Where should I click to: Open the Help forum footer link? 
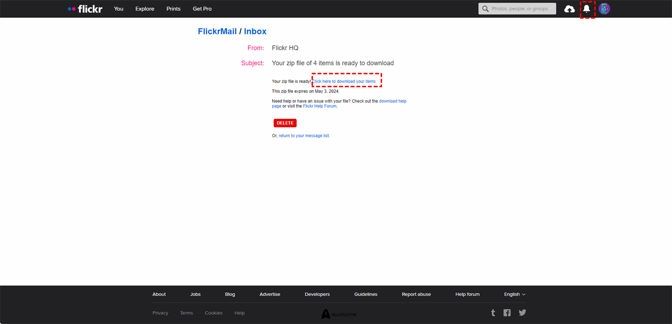[x=468, y=294]
